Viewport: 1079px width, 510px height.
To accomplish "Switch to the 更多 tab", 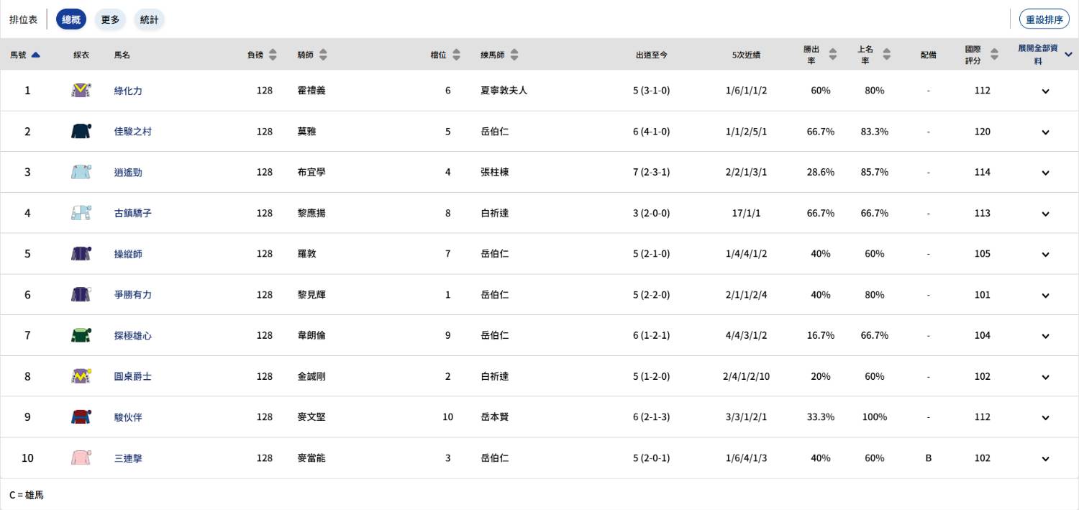I will click(110, 19).
